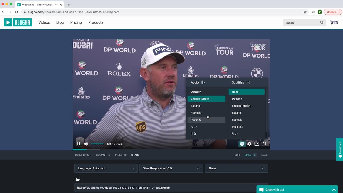This screenshot has width=343, height=193.
Task: Open the Language: Automatic dropdown
Action: pos(106,168)
